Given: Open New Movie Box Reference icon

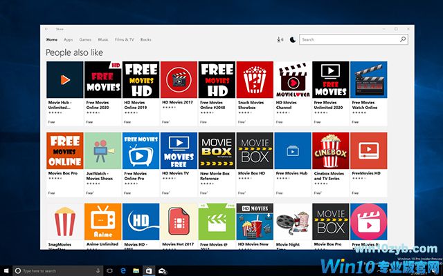Looking at the screenshot, I should pyautogui.click(x=217, y=150).
